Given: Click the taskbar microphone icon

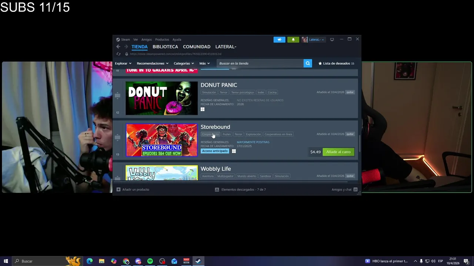Looking at the screenshot, I should (421, 261).
